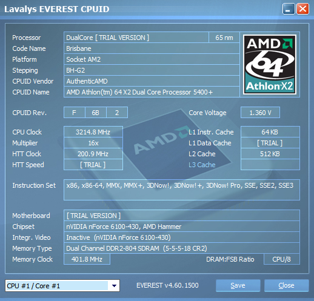The height and width of the screenshot is (301, 314).
Task: Click the '512 KB' L2 cache value
Action: pyautogui.click(x=270, y=154)
